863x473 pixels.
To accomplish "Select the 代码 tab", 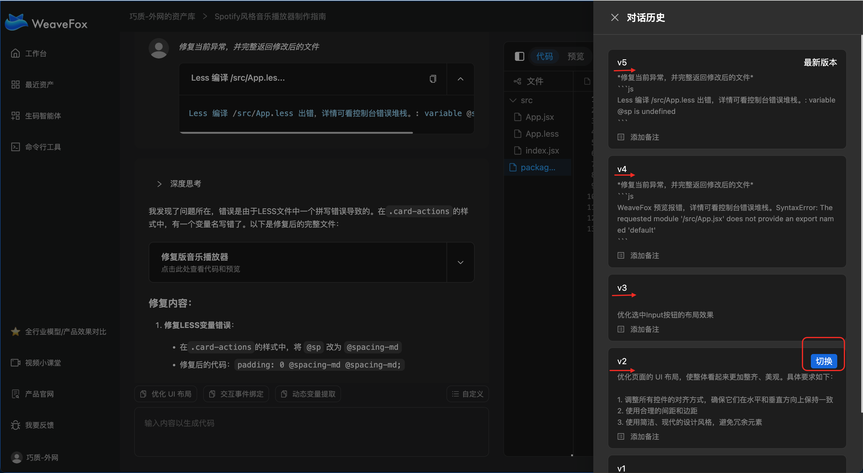I will pos(544,56).
